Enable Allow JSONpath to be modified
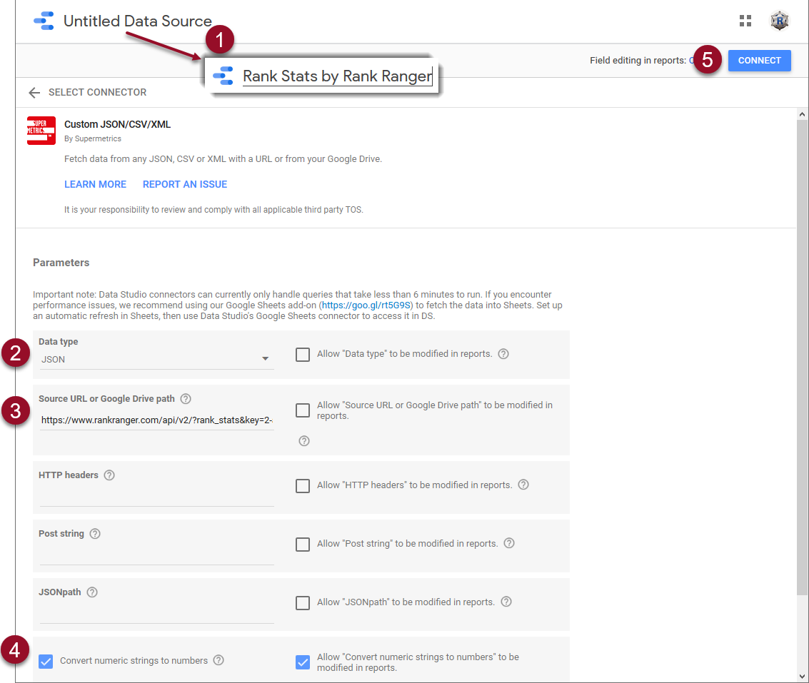 click(303, 603)
